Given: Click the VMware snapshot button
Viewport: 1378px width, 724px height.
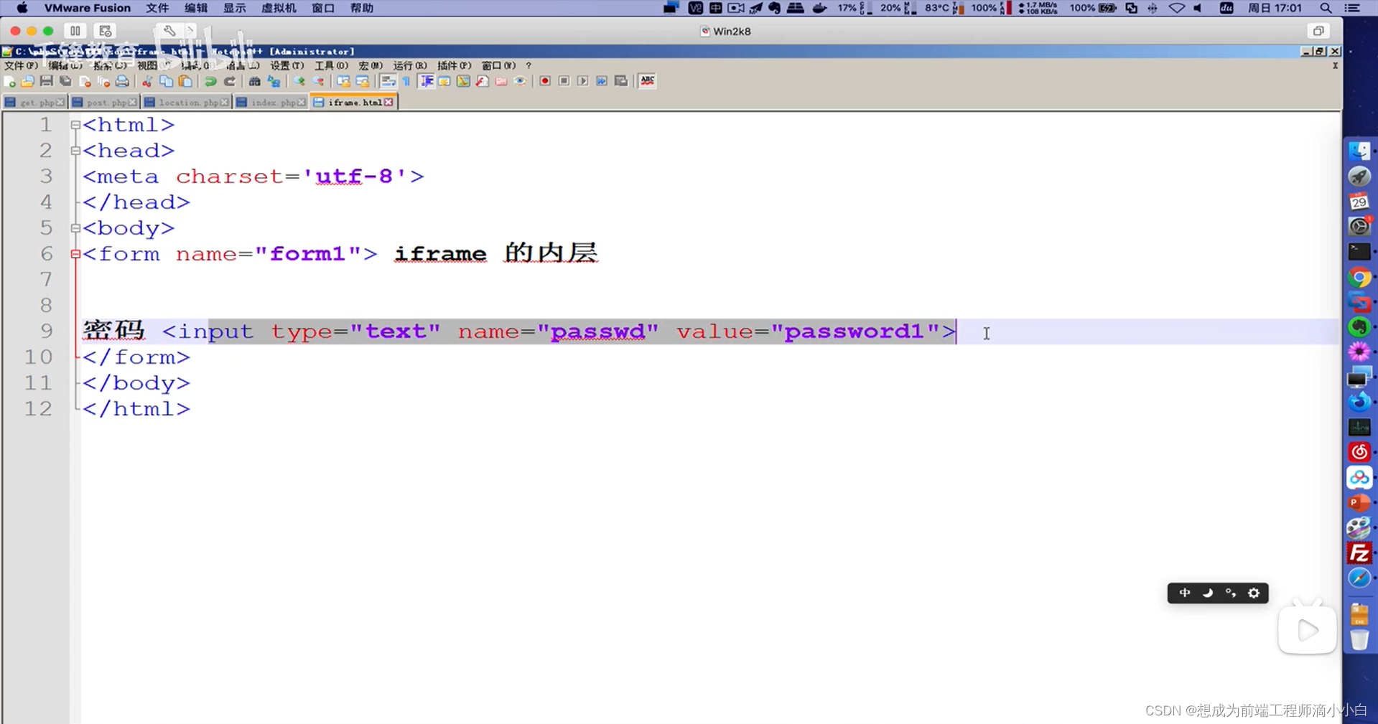Looking at the screenshot, I should coord(106,31).
